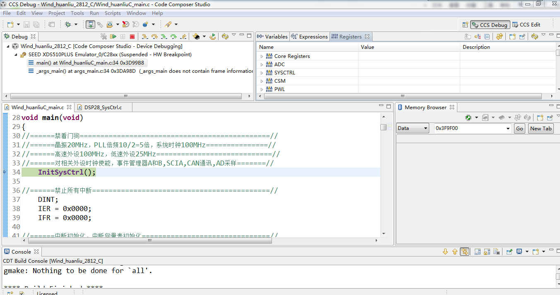Expand the Core Registers tree node
The image size is (560, 295).
point(262,56)
